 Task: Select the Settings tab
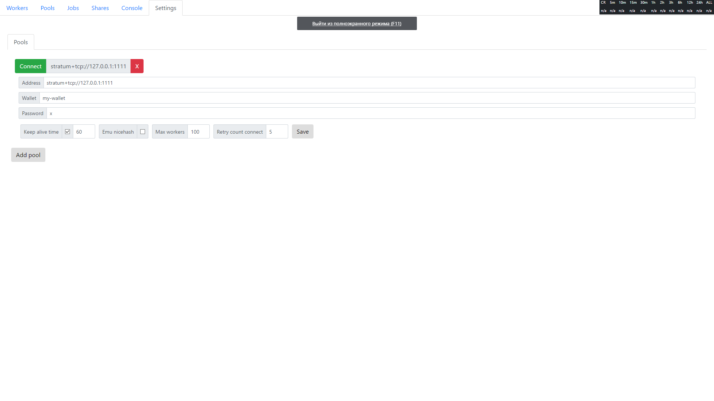pos(165,7)
